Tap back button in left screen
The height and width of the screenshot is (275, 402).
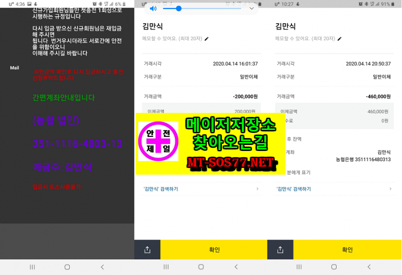tap(103, 267)
